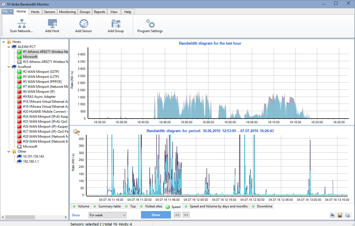Select the Speed bottom tab
The image size is (355, 226).
point(173,207)
